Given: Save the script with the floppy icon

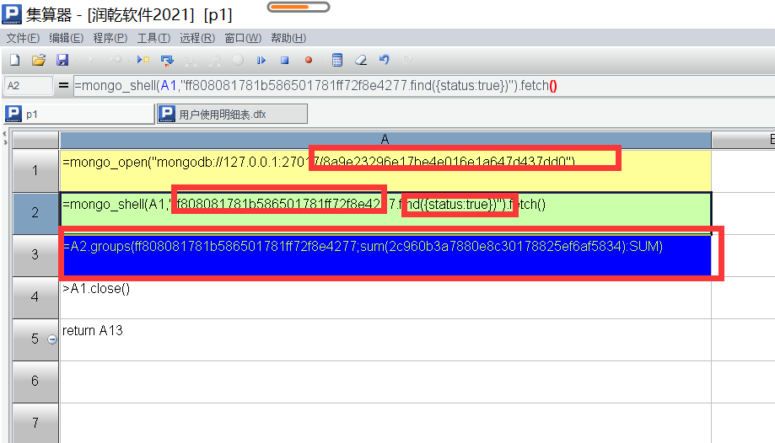Looking at the screenshot, I should click(x=62, y=61).
